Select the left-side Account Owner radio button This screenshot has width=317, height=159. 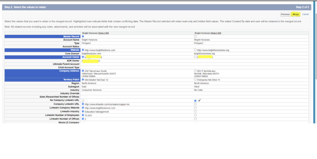pos(83,57)
